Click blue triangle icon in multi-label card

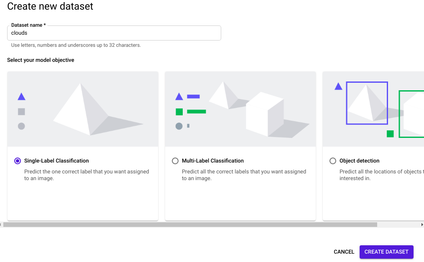pyautogui.click(x=179, y=97)
